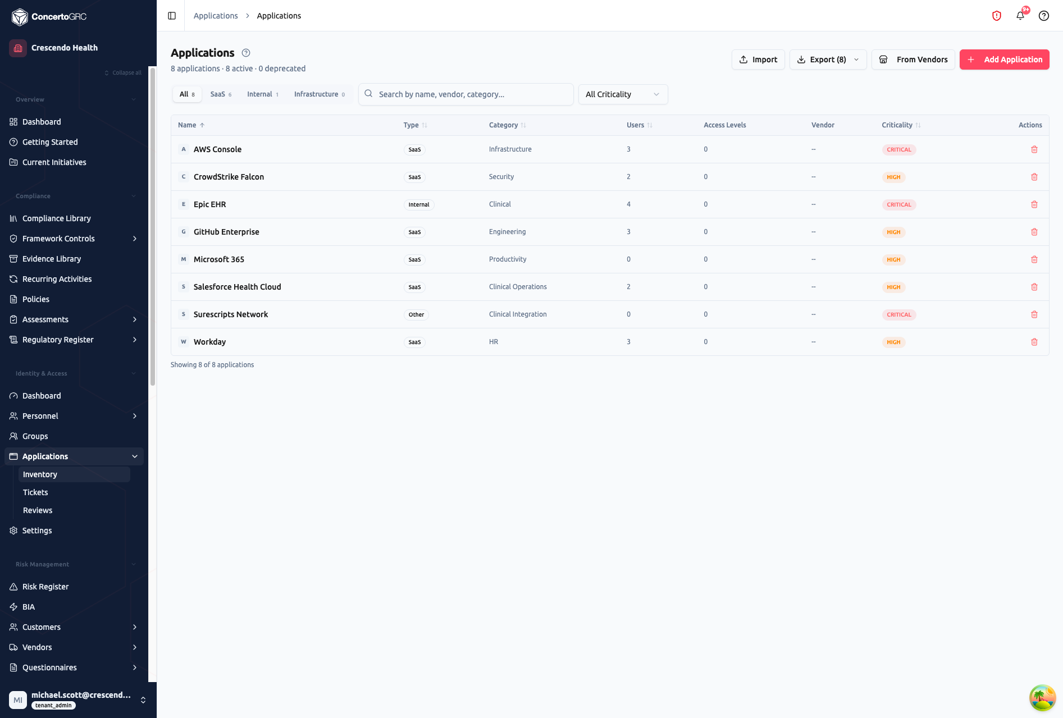Focus the application search field
The image size is (1063, 718).
[x=466, y=94]
